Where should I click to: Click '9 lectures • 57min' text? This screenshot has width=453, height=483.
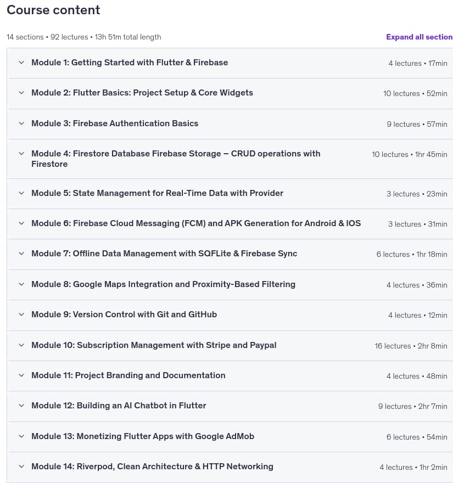[417, 125]
